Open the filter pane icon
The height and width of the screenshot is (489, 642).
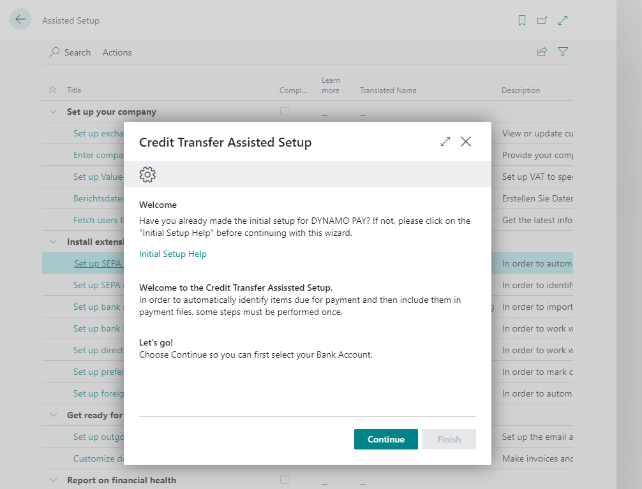tap(562, 52)
